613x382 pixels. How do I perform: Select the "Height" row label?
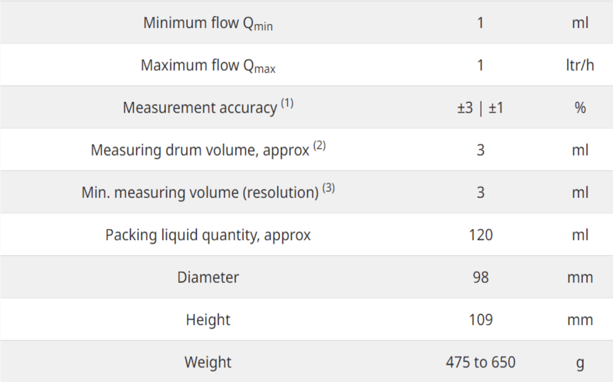(x=208, y=320)
